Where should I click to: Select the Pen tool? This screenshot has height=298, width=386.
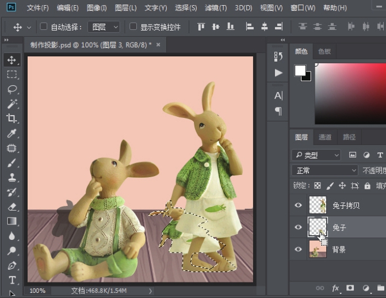click(x=12, y=265)
